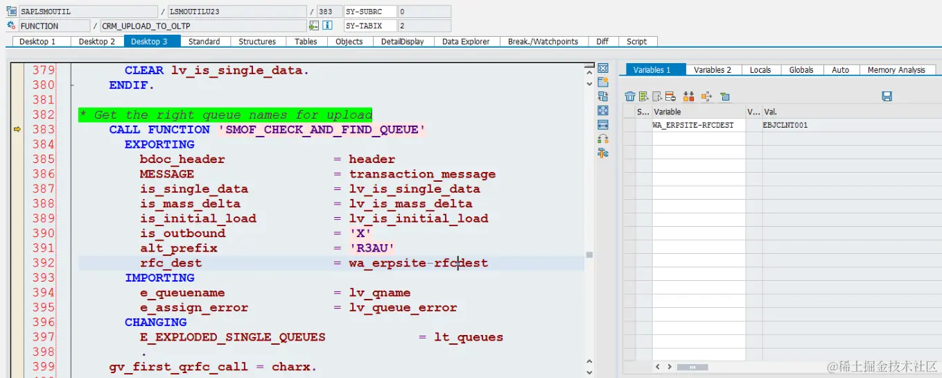The width and height of the screenshot is (942, 378).
Task: Click the full screen tool icon
Action: 603,110
